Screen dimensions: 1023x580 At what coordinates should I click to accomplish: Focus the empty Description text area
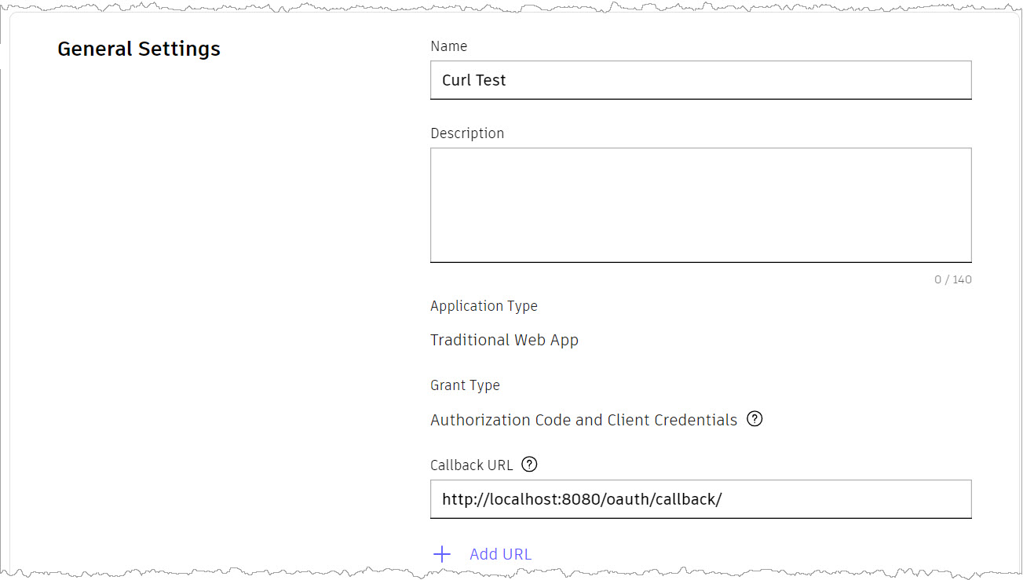point(701,205)
